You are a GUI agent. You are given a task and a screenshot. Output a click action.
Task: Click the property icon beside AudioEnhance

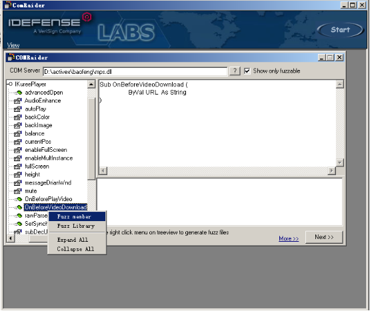(17, 101)
